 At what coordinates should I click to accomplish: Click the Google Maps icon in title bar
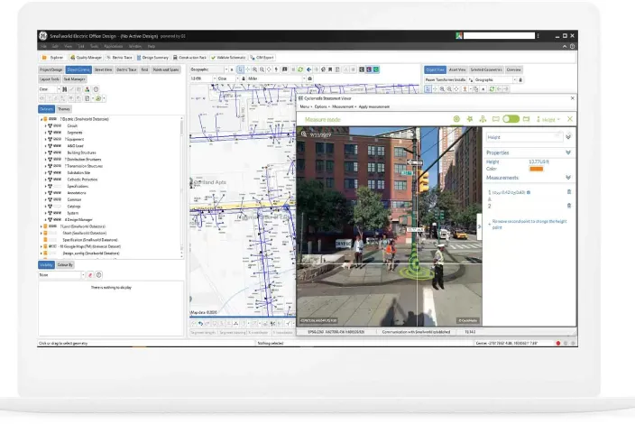coord(459,36)
